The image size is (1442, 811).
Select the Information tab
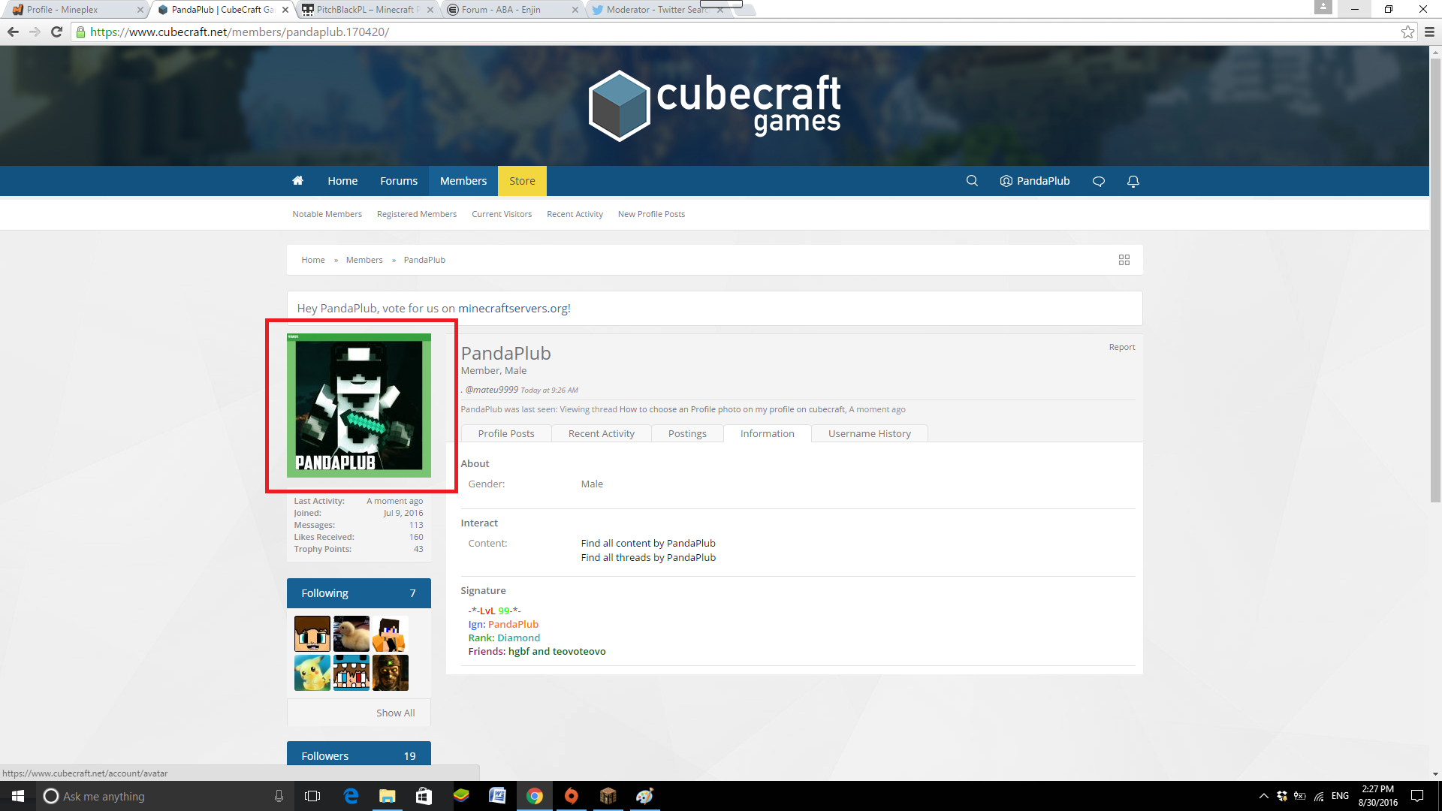coord(767,433)
